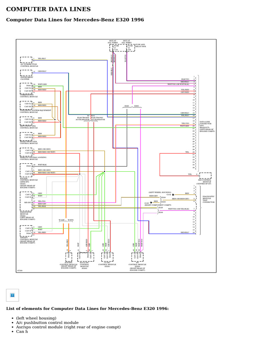Image resolution: width=257 pixels, height=342 pixels.
Task: Click the "COMPUTER DATA LINES" main heading
Action: pyautogui.click(x=48, y=9)
